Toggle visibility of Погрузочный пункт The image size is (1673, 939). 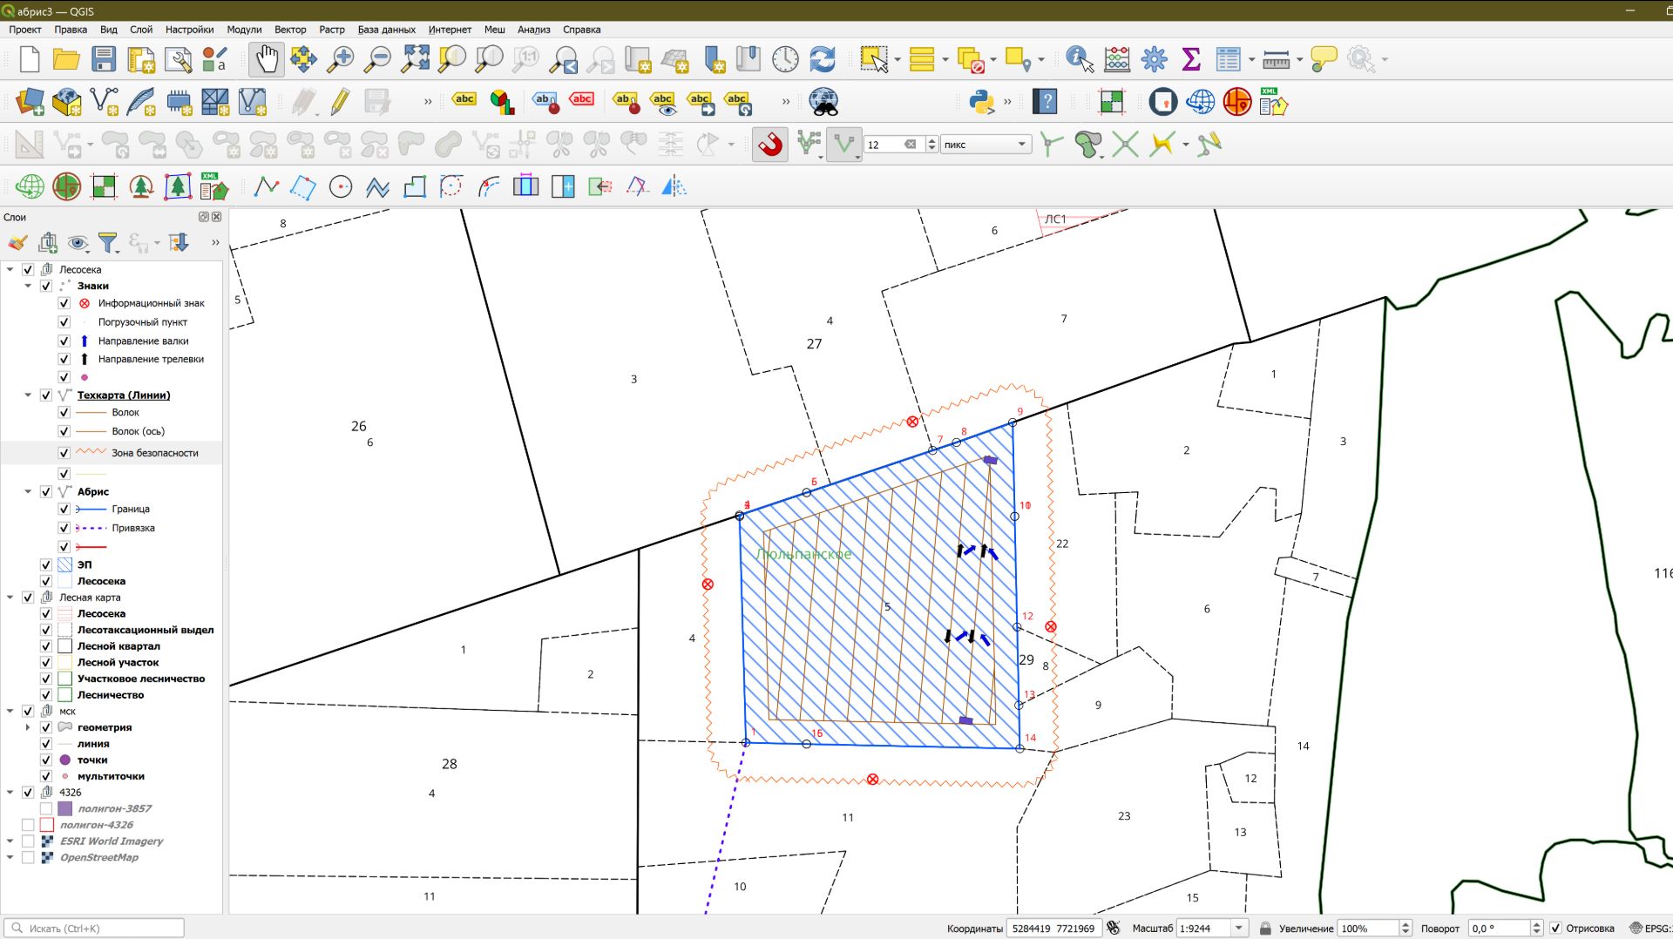pos(64,321)
